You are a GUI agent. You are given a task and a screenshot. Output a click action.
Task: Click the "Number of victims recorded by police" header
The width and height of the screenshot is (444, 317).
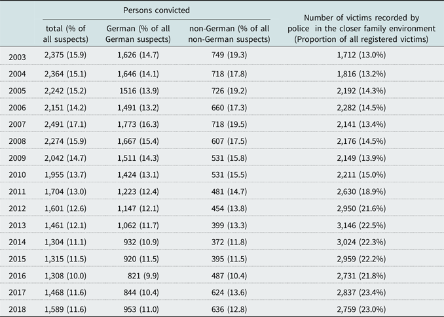tap(357, 29)
